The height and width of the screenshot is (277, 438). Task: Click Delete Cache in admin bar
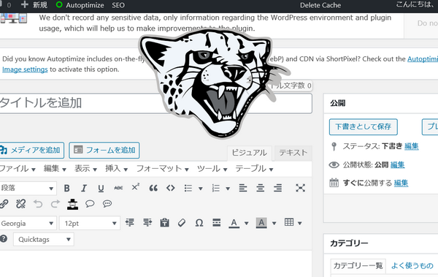click(320, 5)
